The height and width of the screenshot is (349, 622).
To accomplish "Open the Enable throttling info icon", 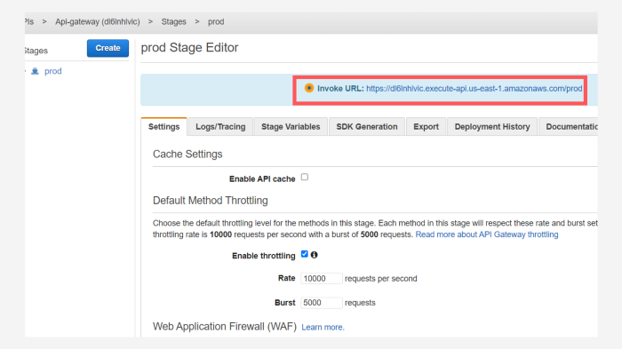I will (x=315, y=255).
